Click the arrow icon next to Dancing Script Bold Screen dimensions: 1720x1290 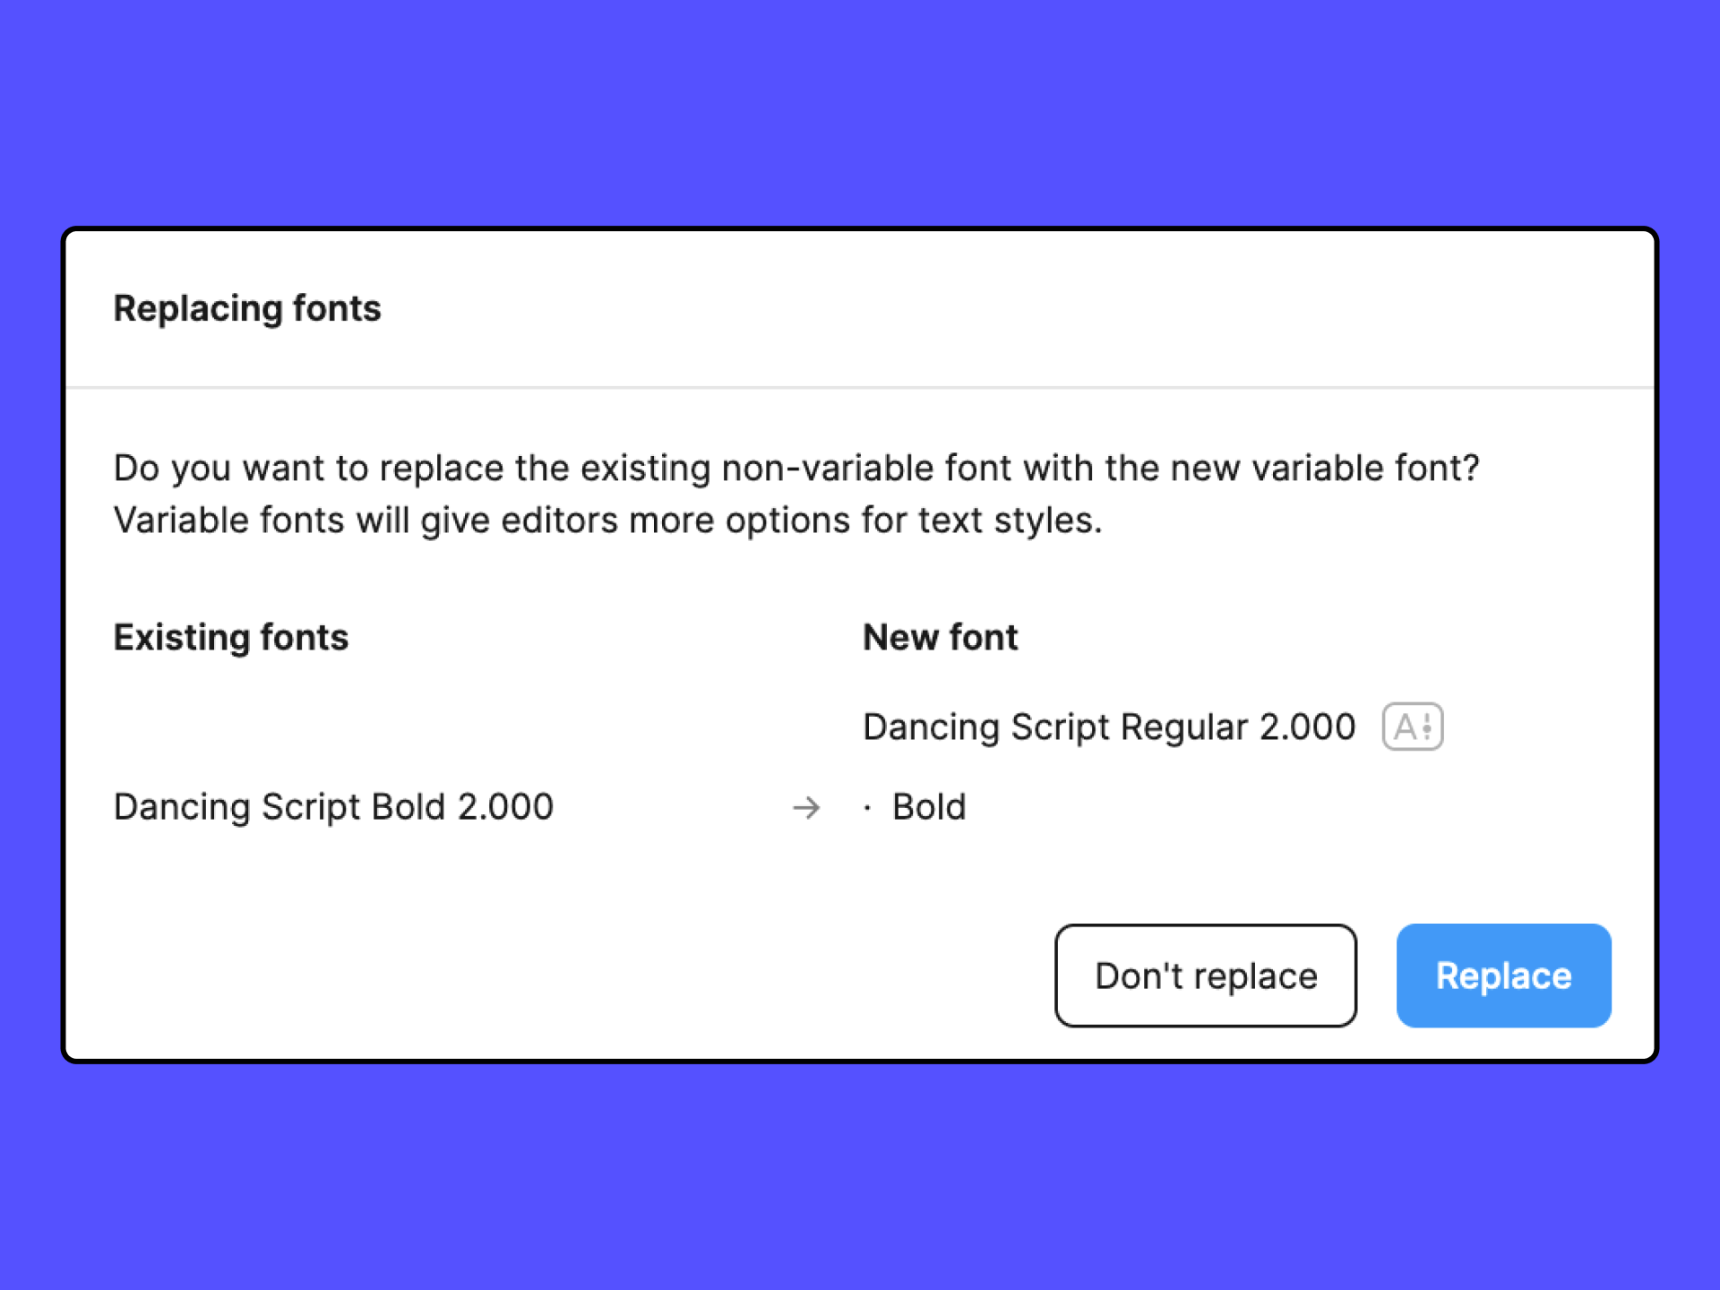(809, 809)
